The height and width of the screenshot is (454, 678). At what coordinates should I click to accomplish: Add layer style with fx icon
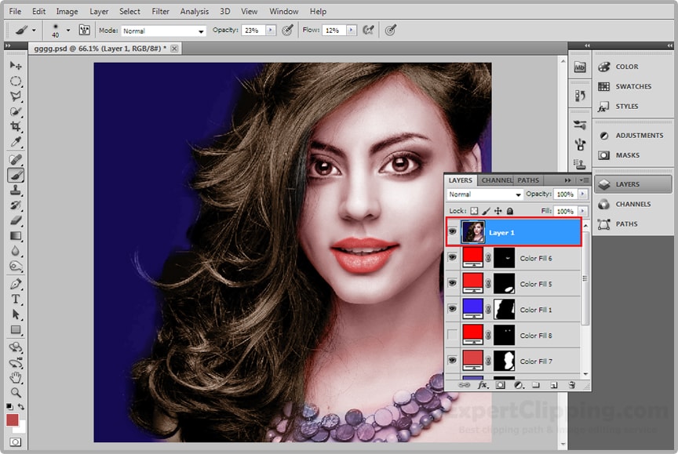[x=482, y=385]
